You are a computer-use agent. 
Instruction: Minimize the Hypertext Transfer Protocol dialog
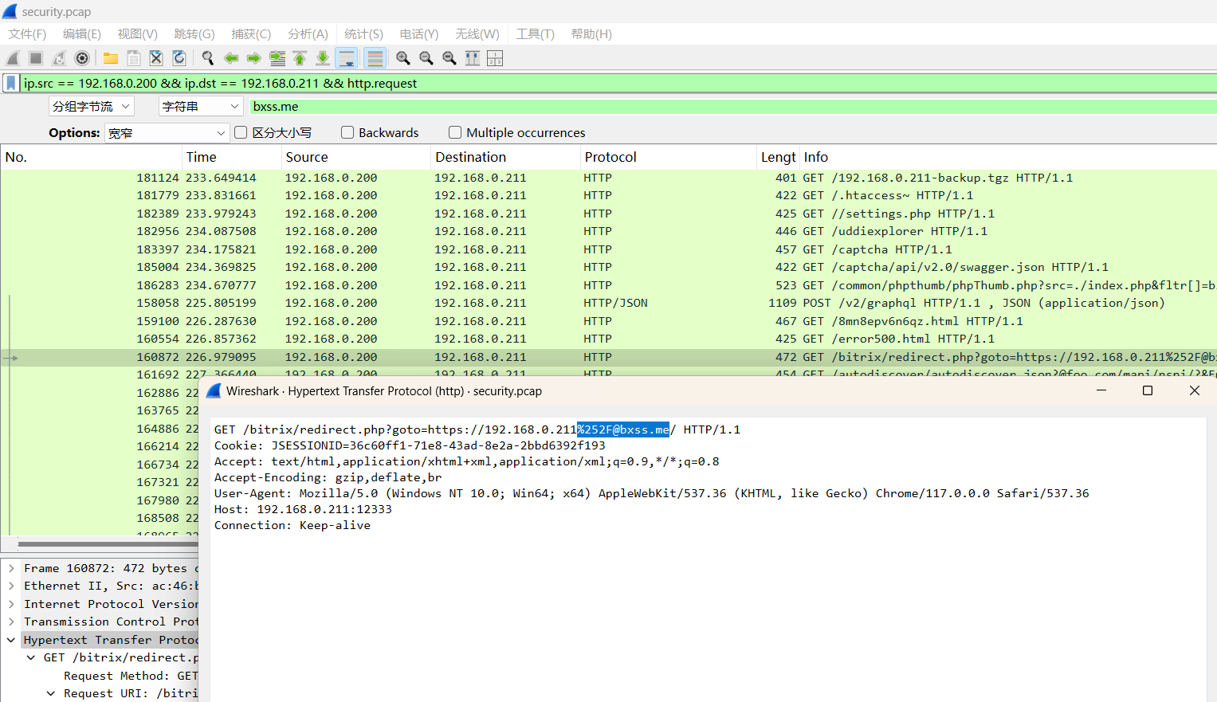point(1101,390)
